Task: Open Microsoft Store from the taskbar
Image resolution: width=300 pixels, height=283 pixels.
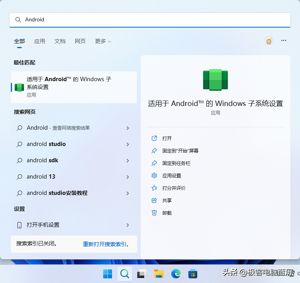Action: [193, 274]
